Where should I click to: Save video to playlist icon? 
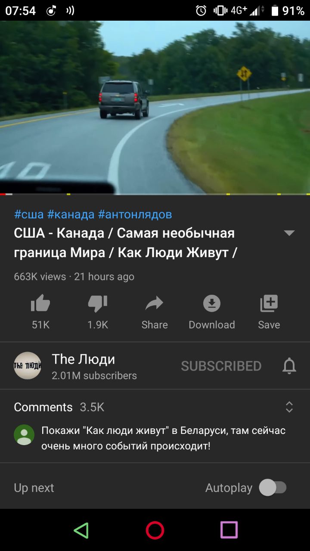(x=269, y=304)
